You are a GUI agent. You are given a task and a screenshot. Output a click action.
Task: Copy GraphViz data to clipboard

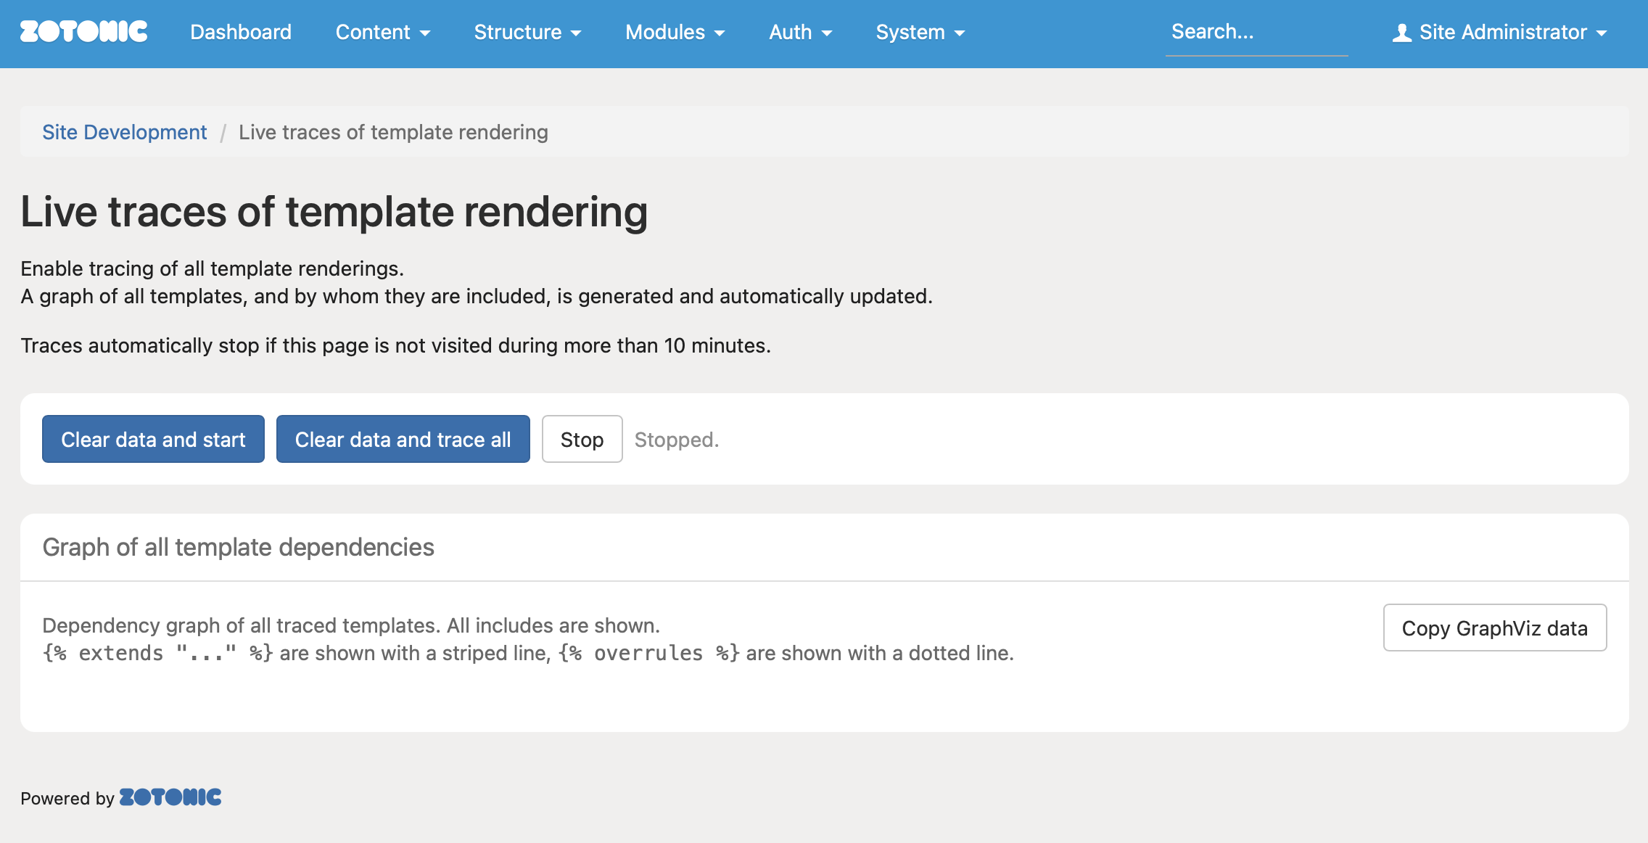(1494, 628)
